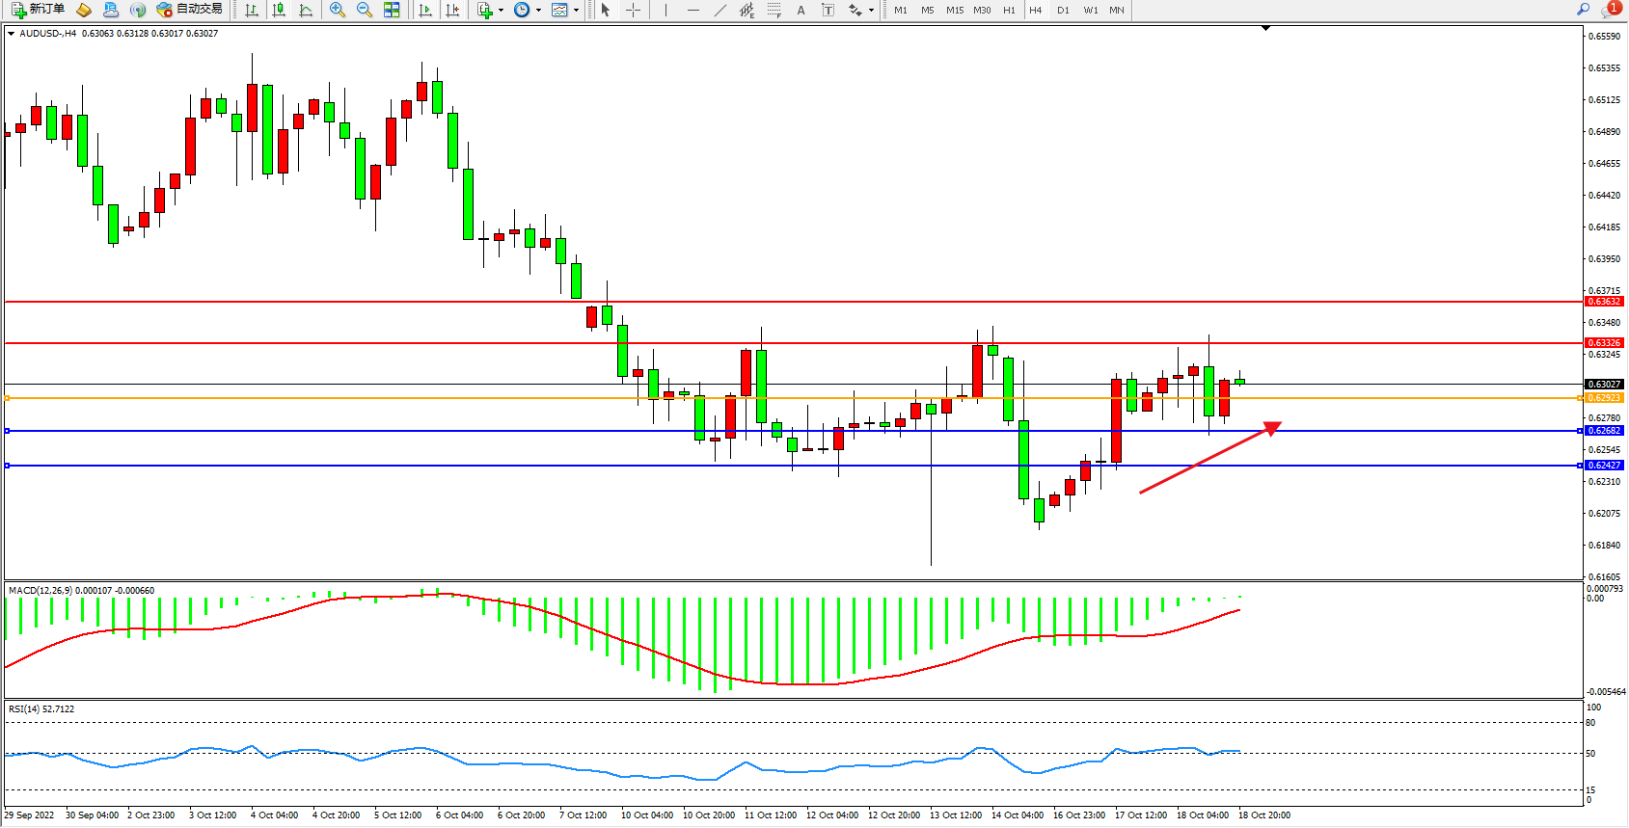Select the text label tool (A)
Viewport: 1629px width, 828px height.
pyautogui.click(x=801, y=10)
